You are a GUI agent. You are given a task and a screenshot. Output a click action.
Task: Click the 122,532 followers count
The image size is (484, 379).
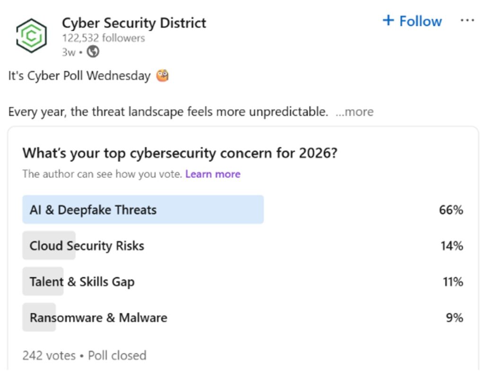click(104, 38)
